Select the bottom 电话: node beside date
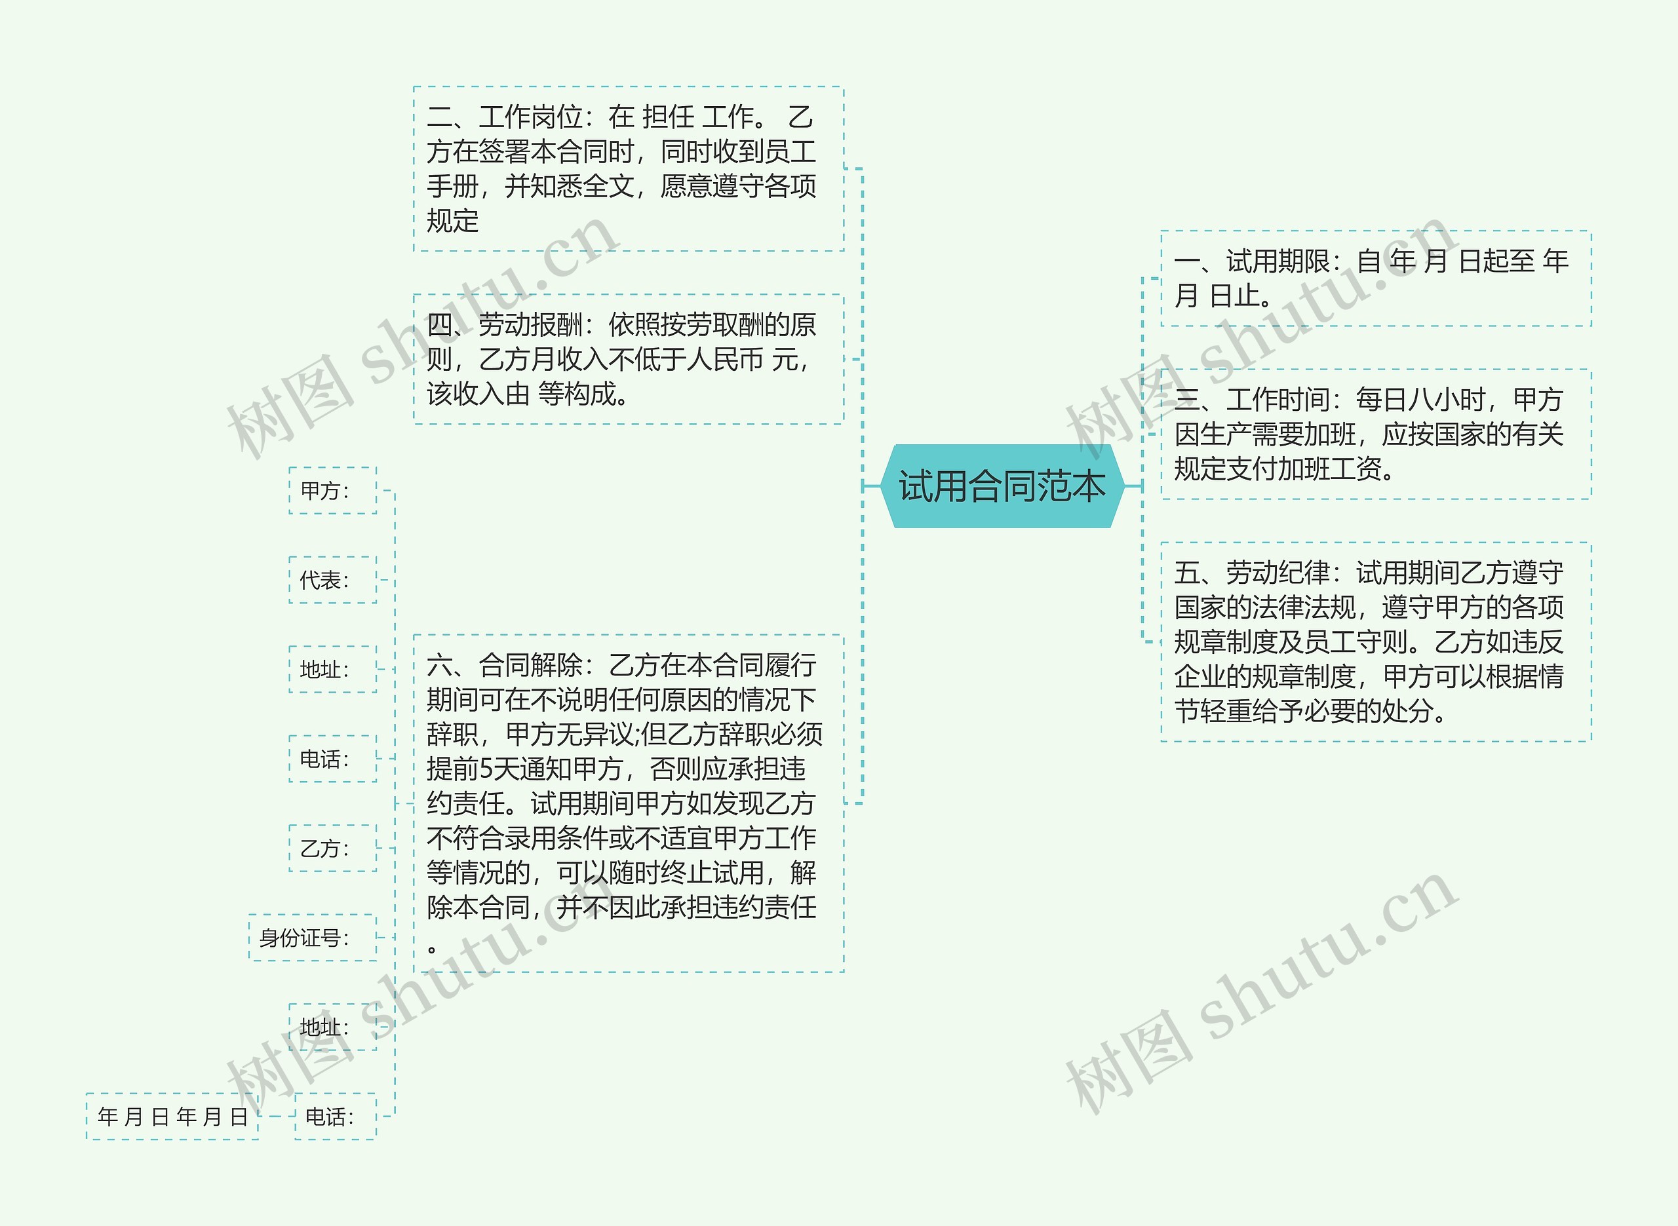The image size is (1678, 1226). (336, 1116)
